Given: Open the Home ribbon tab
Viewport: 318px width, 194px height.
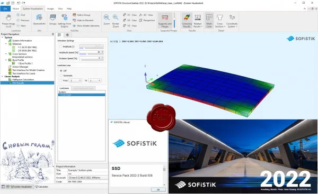Looking at the screenshot, I should pyautogui.click(x=15, y=8).
